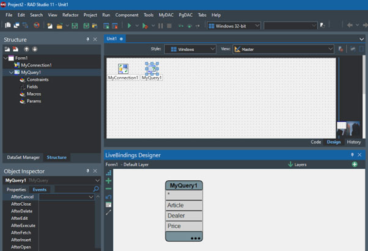Screen dimensions: 368x251
Task: Click the Save green floppy disk icon
Action: point(75,26)
